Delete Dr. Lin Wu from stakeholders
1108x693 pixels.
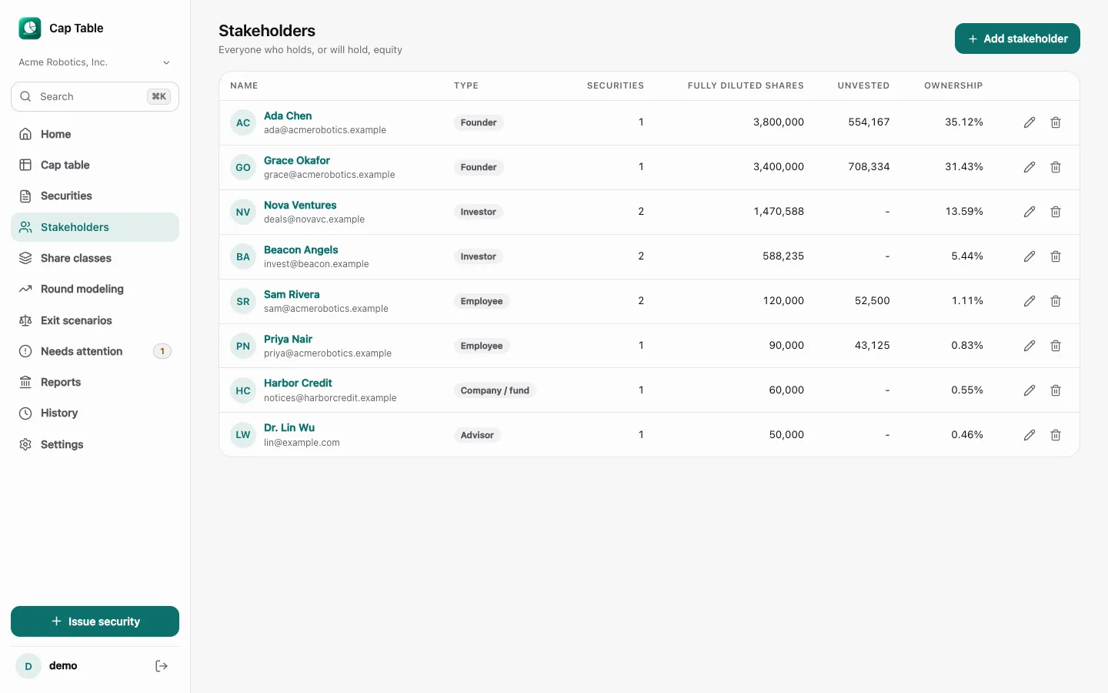pos(1056,435)
